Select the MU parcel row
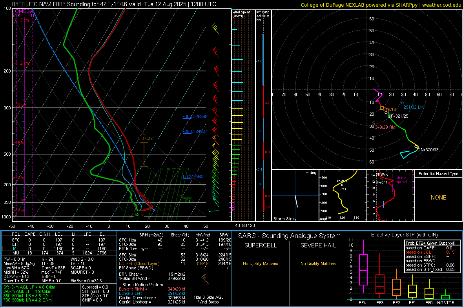Screen dimensions: 463x307 (58, 253)
